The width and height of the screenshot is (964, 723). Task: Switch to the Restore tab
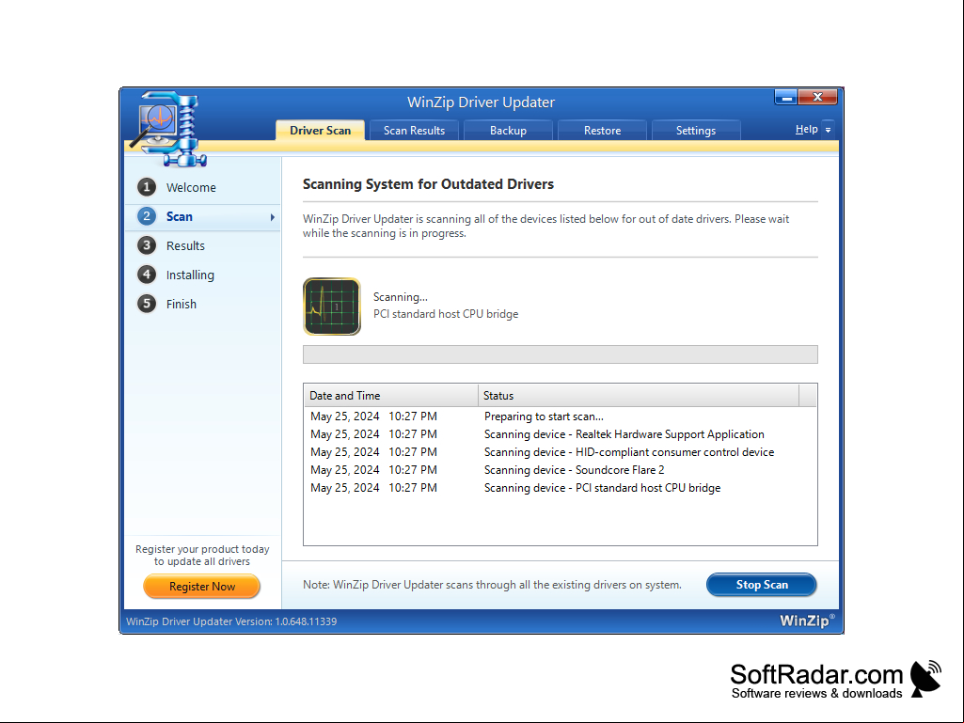[603, 131]
